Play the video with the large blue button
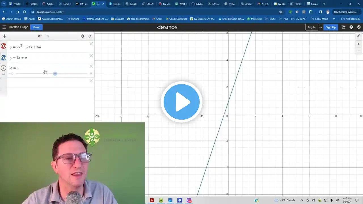 (x=181, y=102)
